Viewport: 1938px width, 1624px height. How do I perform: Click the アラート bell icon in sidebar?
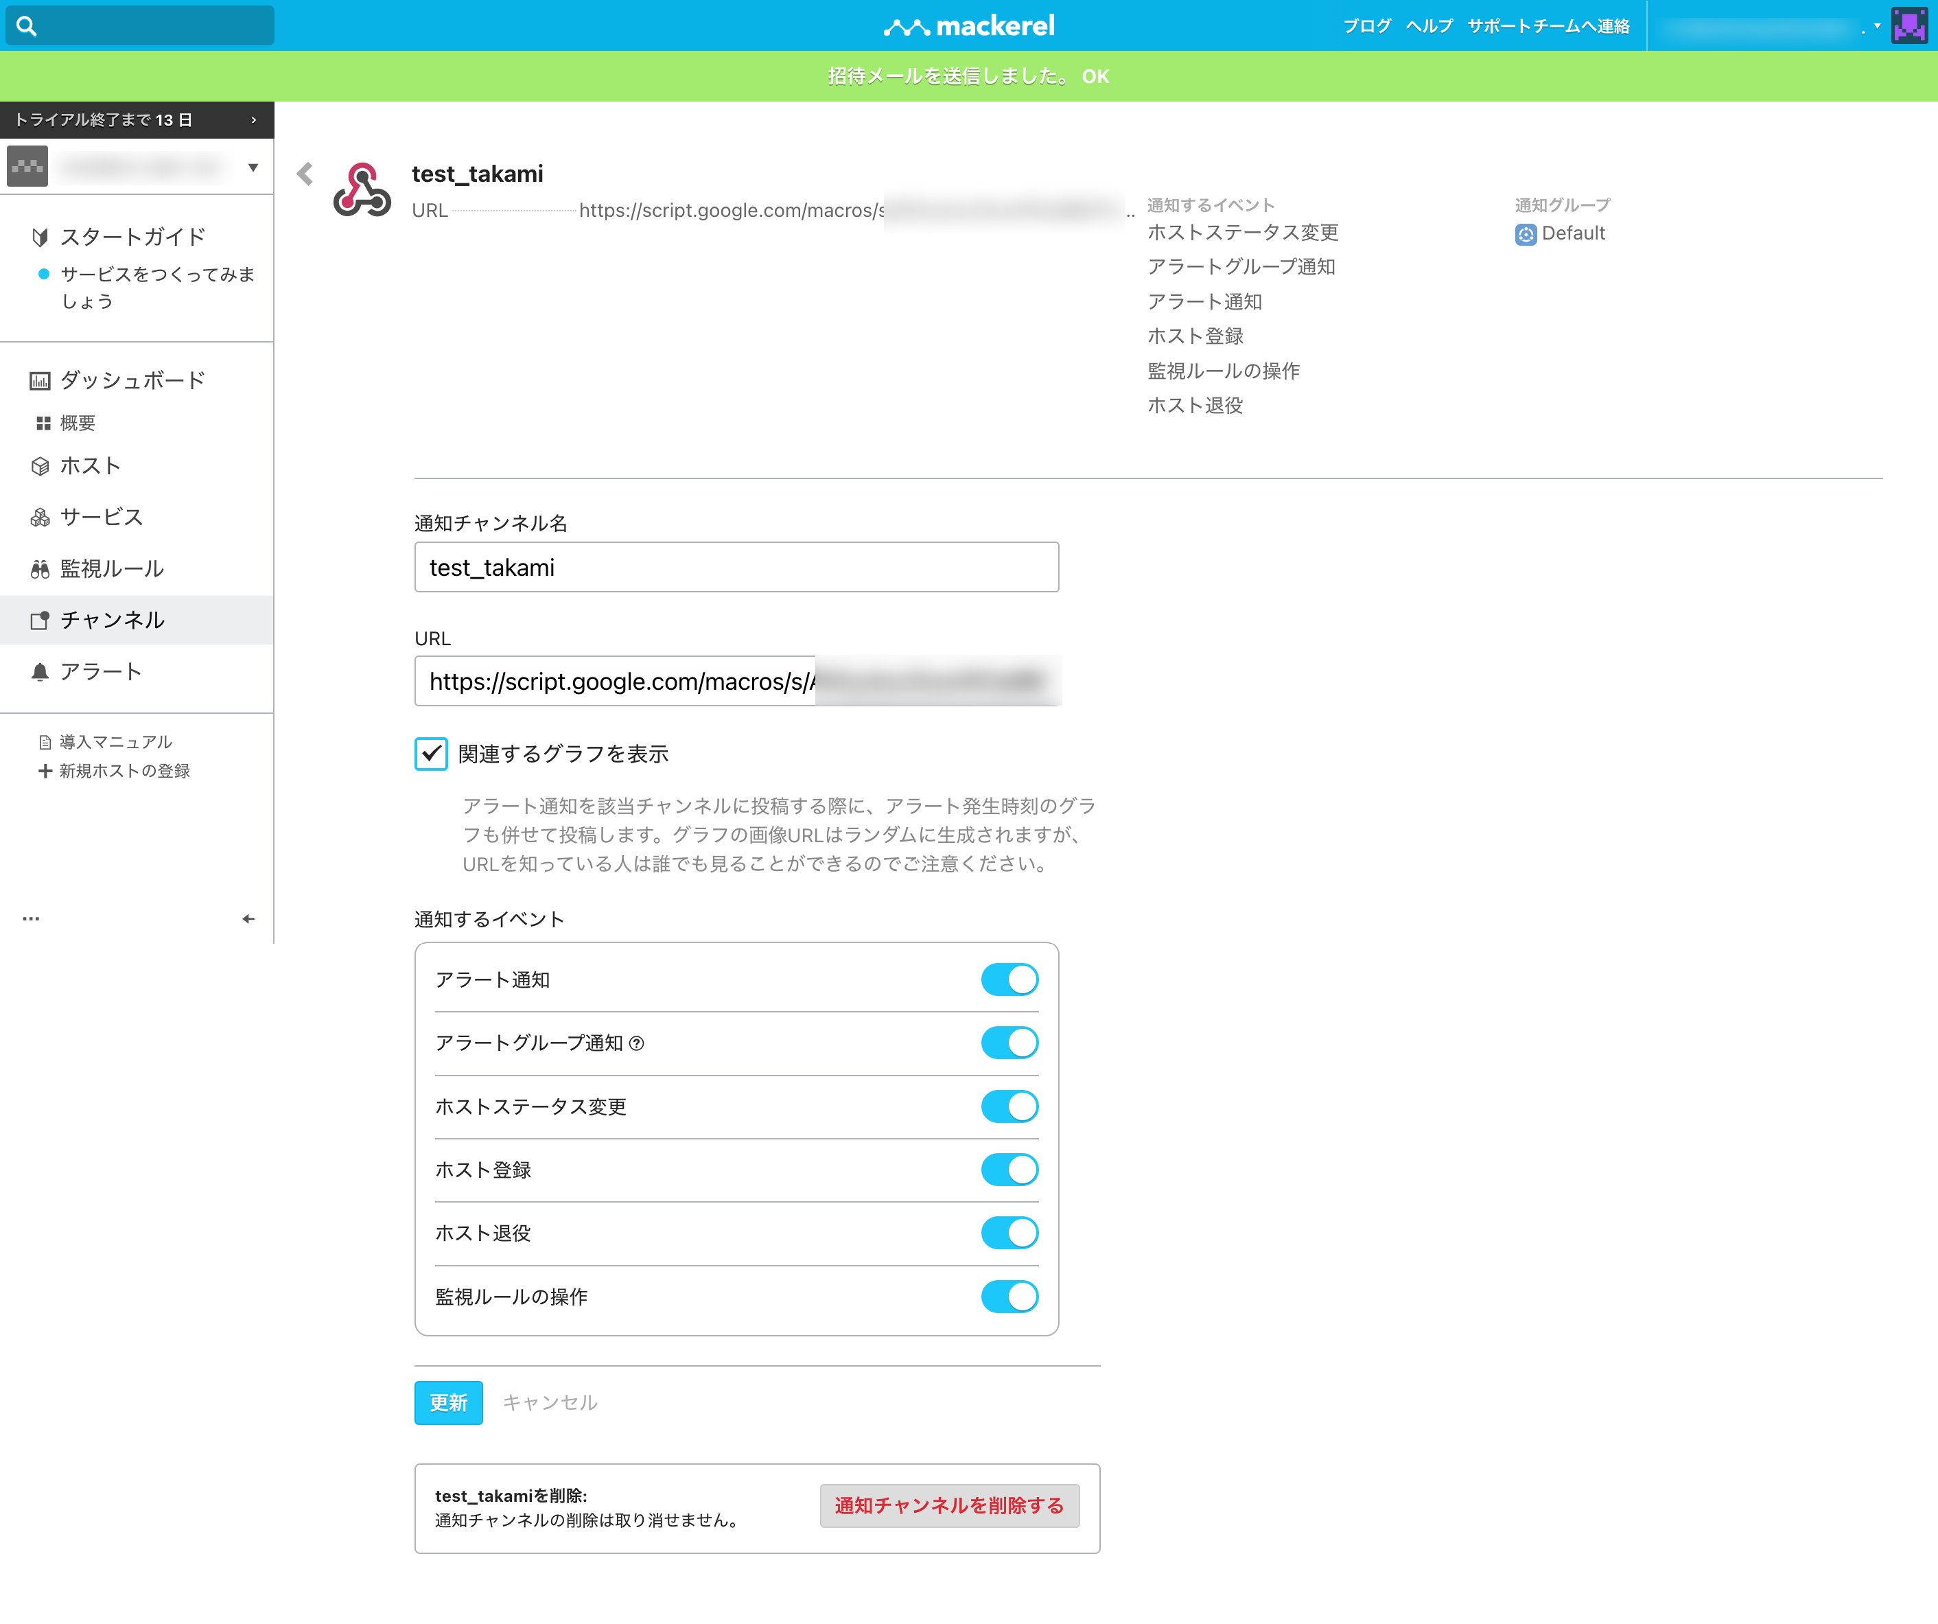pos(40,672)
